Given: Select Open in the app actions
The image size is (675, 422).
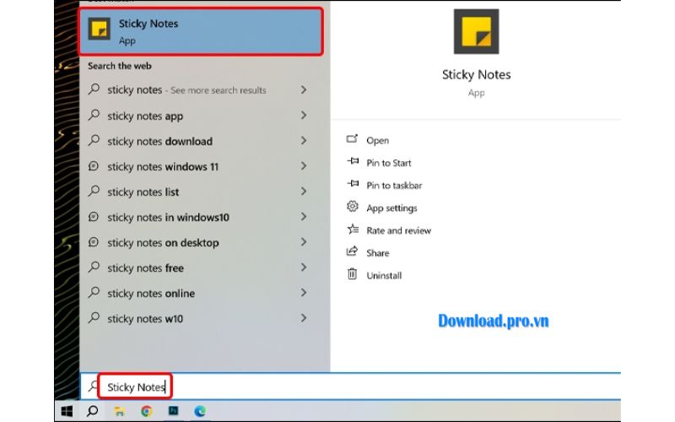Looking at the screenshot, I should click(x=377, y=141).
